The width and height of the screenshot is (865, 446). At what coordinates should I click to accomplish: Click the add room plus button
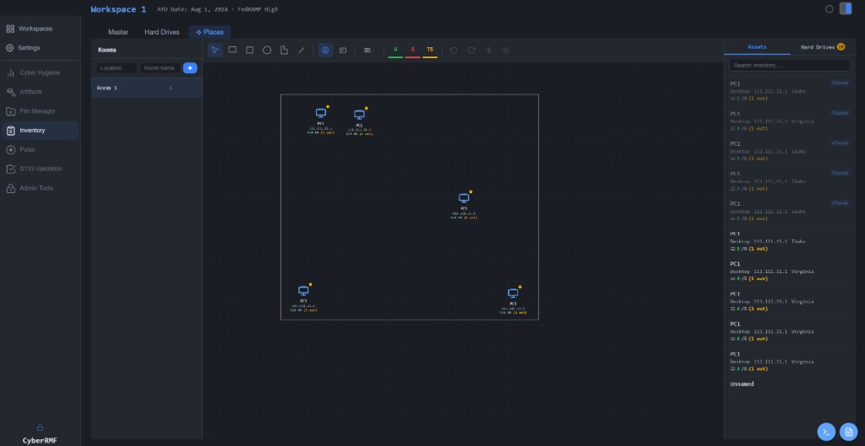point(190,67)
